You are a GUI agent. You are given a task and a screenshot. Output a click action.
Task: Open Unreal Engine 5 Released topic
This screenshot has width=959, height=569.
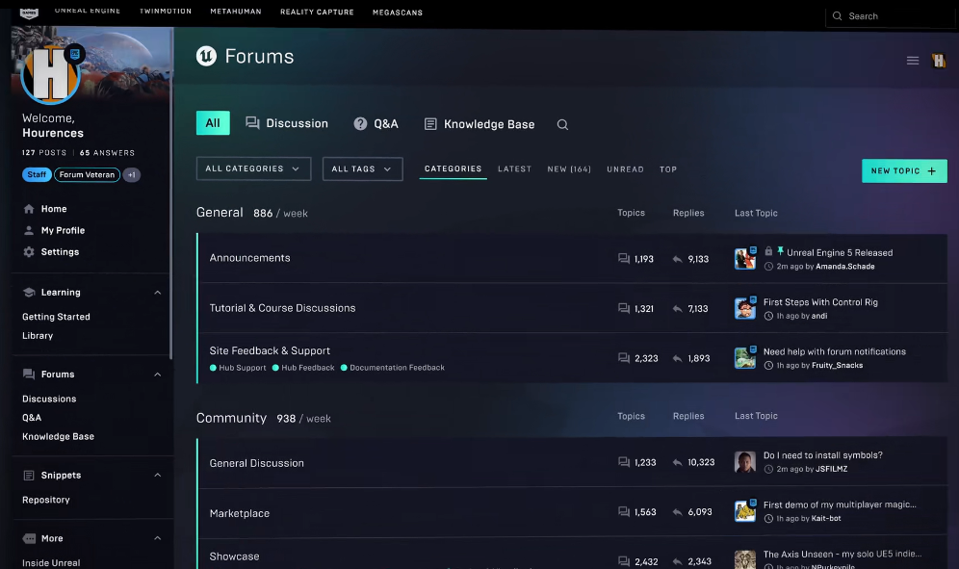pyautogui.click(x=840, y=252)
